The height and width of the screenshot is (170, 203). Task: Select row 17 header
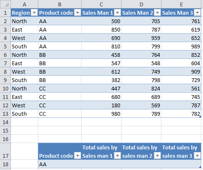point(5,151)
